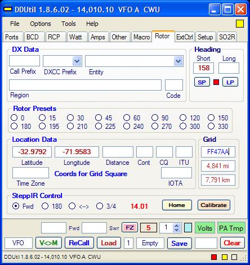Select the 90 degree rotor preset
This screenshot has height=265, width=250.
[155, 118]
